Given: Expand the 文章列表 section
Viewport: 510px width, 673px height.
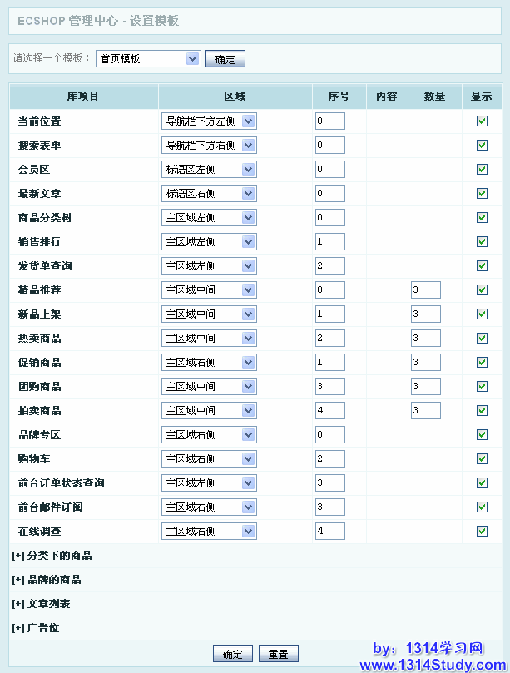Looking at the screenshot, I should 41,604.
